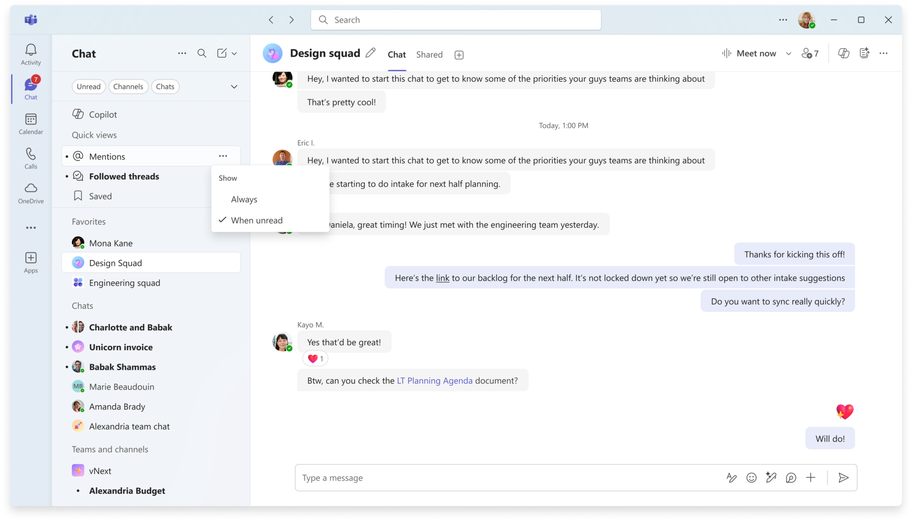Click the edit pencil next to Design squad

[370, 53]
